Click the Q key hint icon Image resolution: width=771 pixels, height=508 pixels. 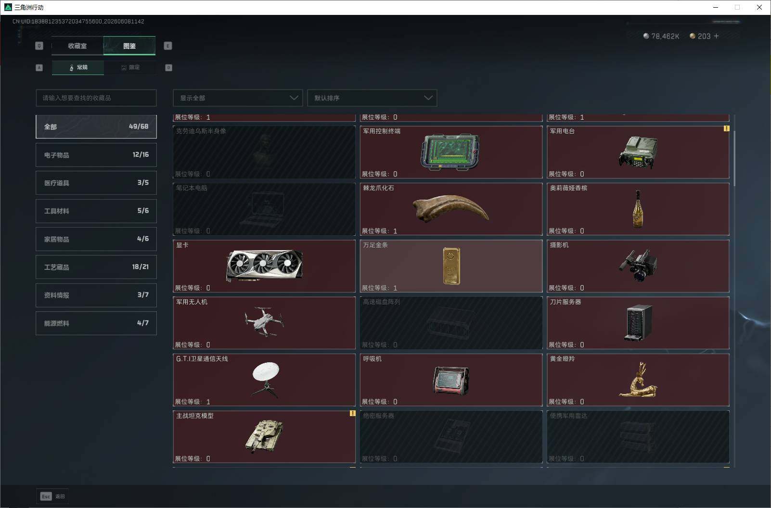tap(39, 46)
